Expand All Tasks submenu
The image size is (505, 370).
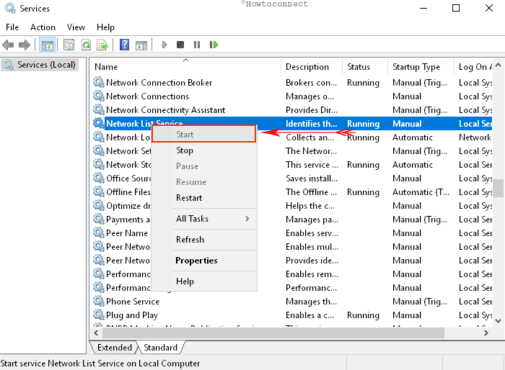(x=204, y=219)
